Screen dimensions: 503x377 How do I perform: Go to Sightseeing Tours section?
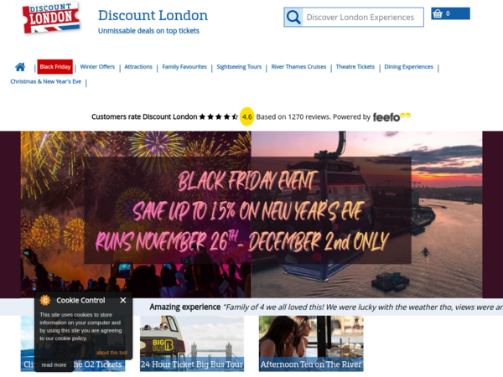[239, 67]
